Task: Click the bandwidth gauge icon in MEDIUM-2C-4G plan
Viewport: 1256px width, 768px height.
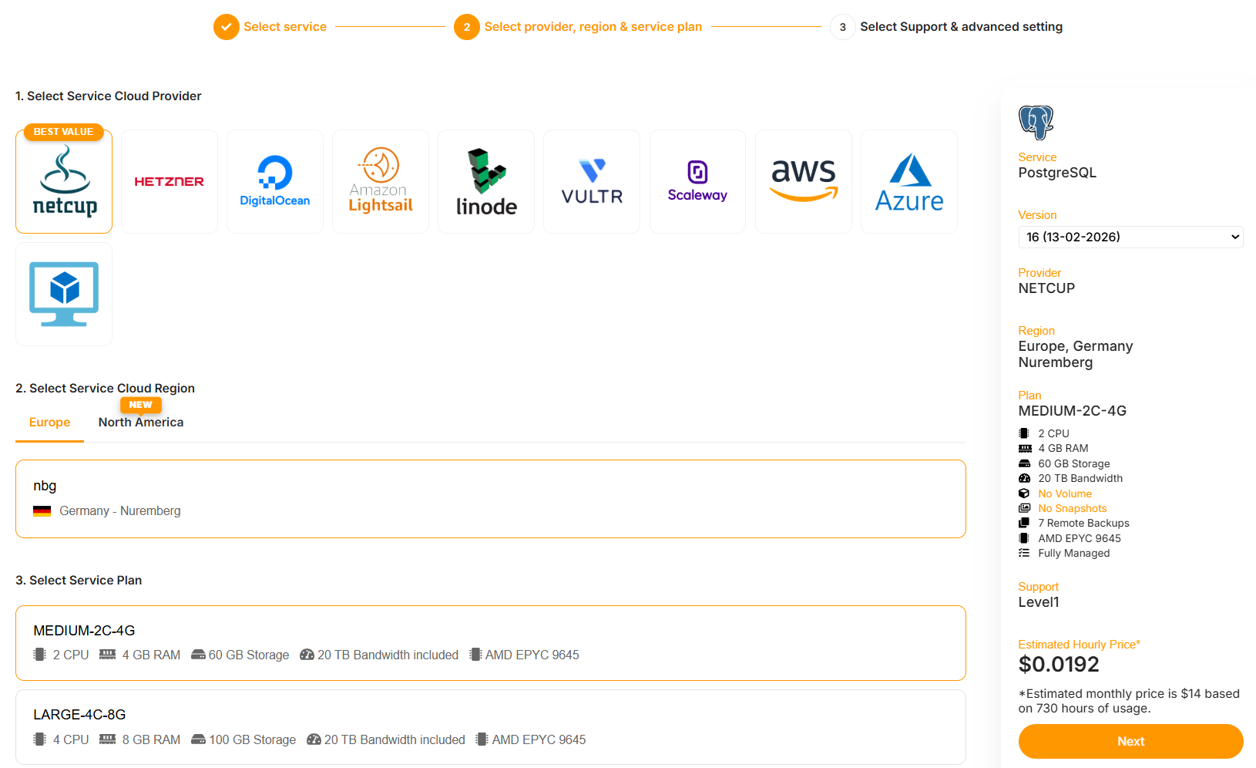Action: [307, 655]
